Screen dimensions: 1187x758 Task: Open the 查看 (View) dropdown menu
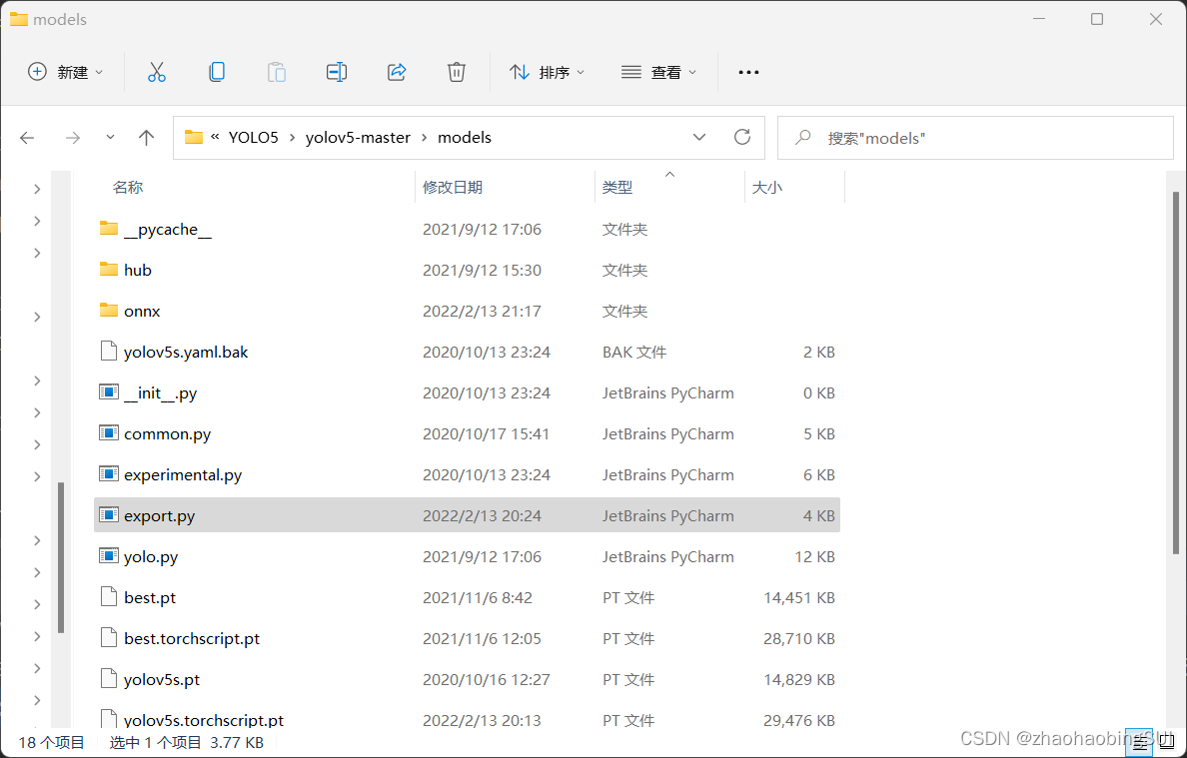coord(659,72)
